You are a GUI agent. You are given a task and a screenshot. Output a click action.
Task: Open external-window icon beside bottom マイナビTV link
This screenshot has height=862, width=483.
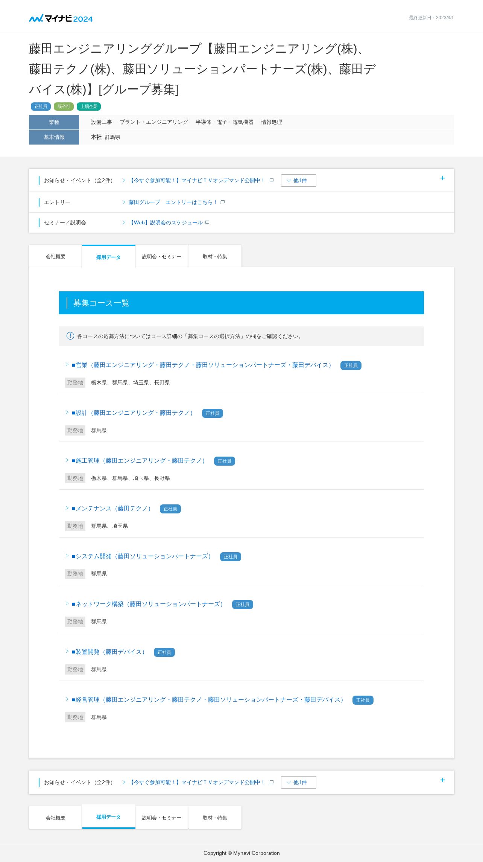point(271,782)
